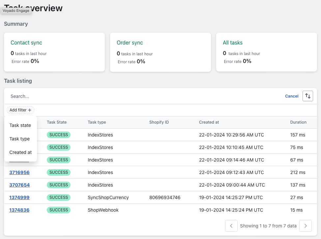
Task: Click the Voyado Engage badge
Action: (16, 11)
